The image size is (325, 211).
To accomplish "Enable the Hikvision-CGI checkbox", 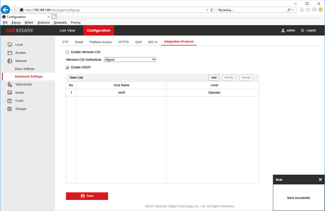I will [x=67, y=52].
